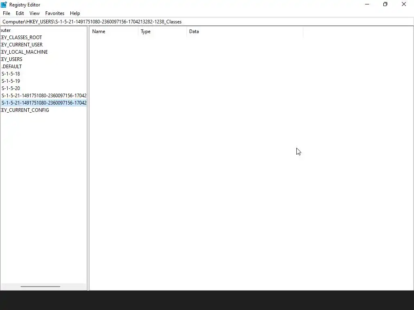Image resolution: width=414 pixels, height=310 pixels.
Task: Close the Registry Editor window
Action: coord(404,4)
